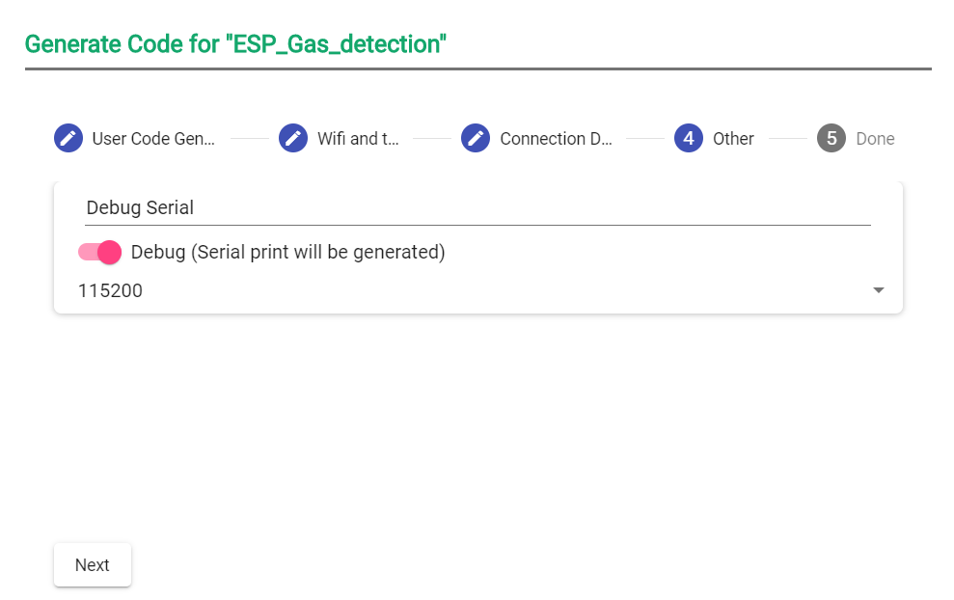Click the step 5 number circle

coord(831,139)
